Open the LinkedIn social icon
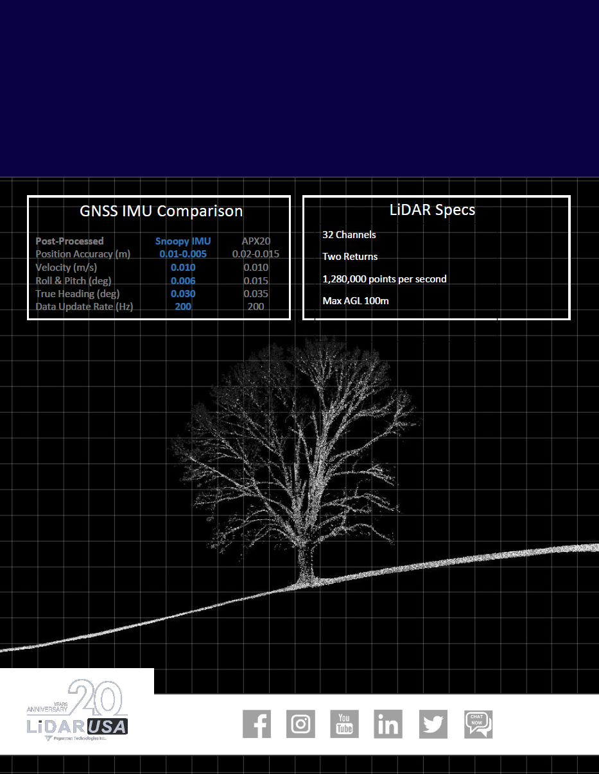599x774 pixels. pyautogui.click(x=388, y=724)
